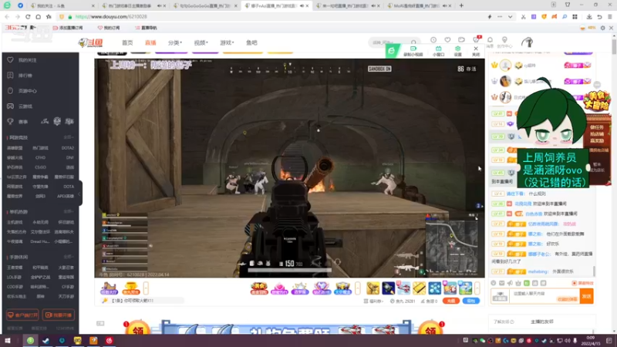Open 赛事 in left sidebar
This screenshot has width=617, height=347.
23,122
